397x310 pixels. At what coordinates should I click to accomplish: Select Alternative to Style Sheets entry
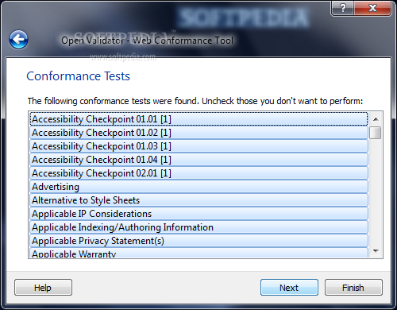pos(198,200)
